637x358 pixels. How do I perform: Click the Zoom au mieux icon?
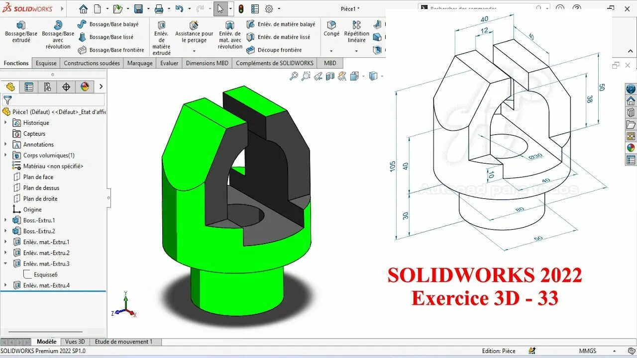click(x=294, y=76)
